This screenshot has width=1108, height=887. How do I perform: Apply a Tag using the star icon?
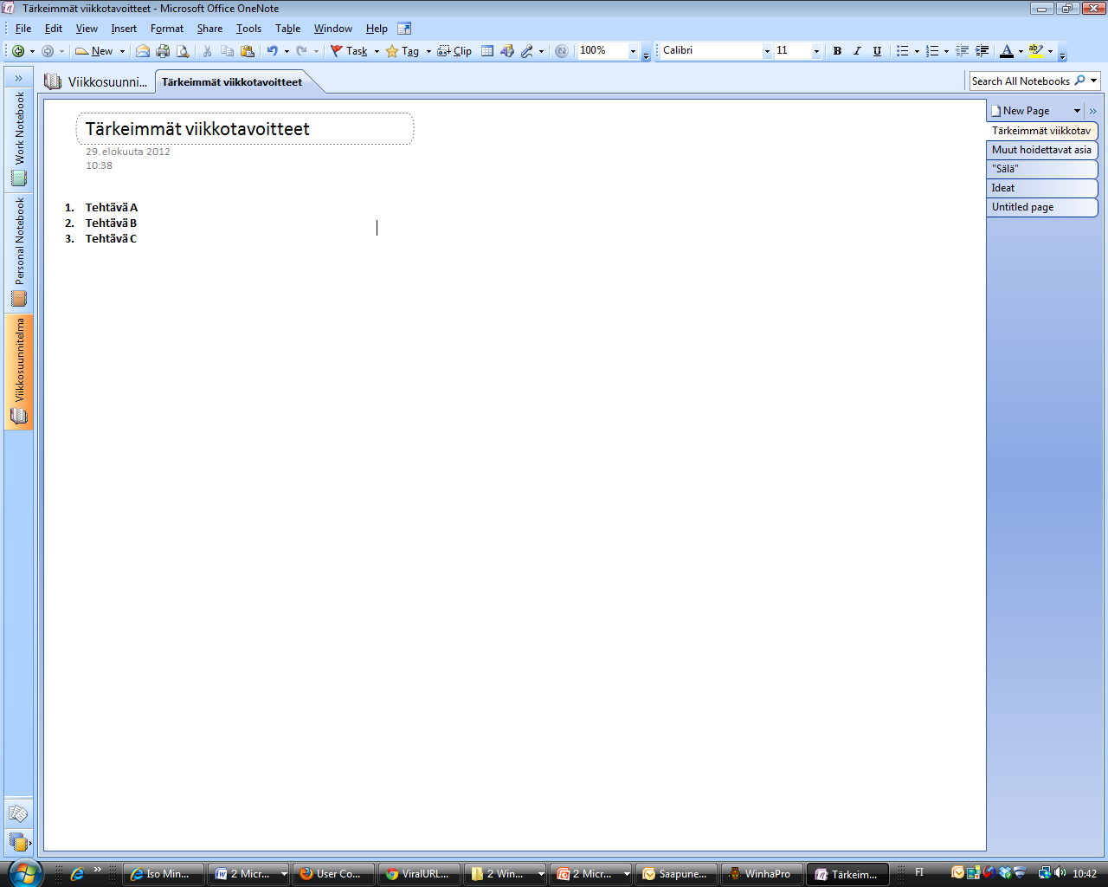tap(403, 51)
